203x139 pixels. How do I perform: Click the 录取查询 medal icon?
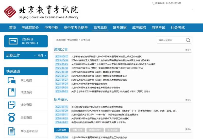point(12,118)
